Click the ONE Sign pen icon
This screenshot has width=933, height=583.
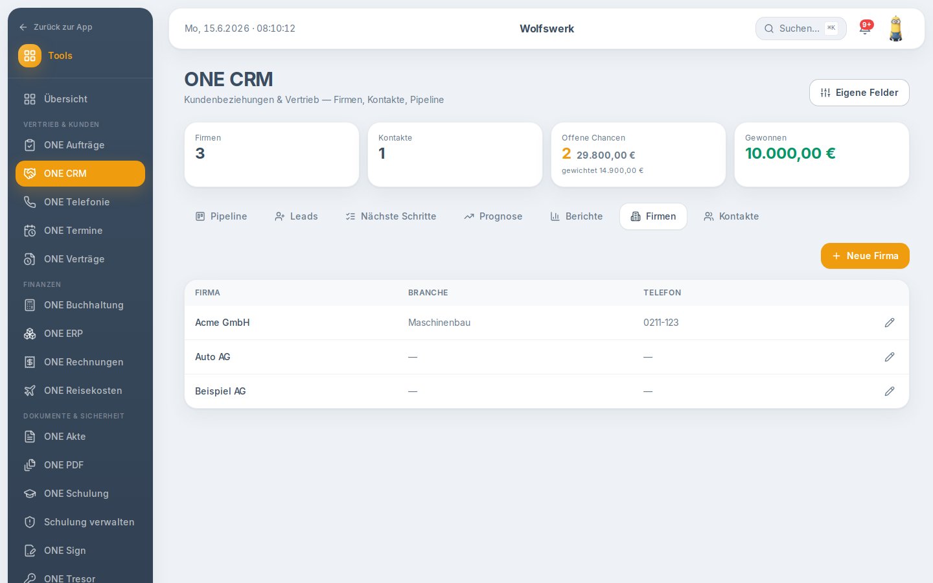pyautogui.click(x=30, y=551)
